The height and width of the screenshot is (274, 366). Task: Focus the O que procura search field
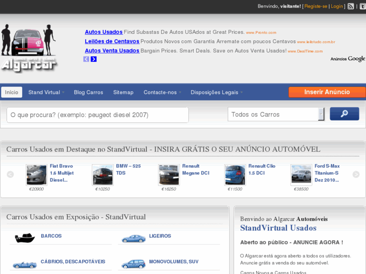pos(98,115)
